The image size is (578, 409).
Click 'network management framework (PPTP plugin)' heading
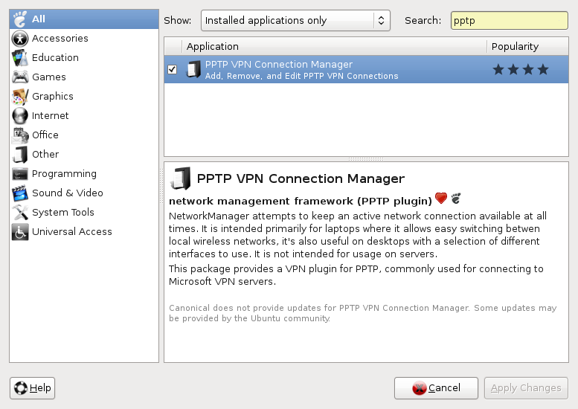click(x=300, y=202)
